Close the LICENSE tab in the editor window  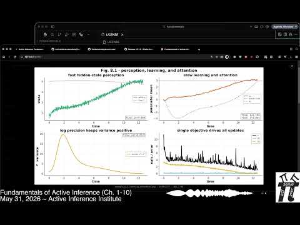coord(122,34)
